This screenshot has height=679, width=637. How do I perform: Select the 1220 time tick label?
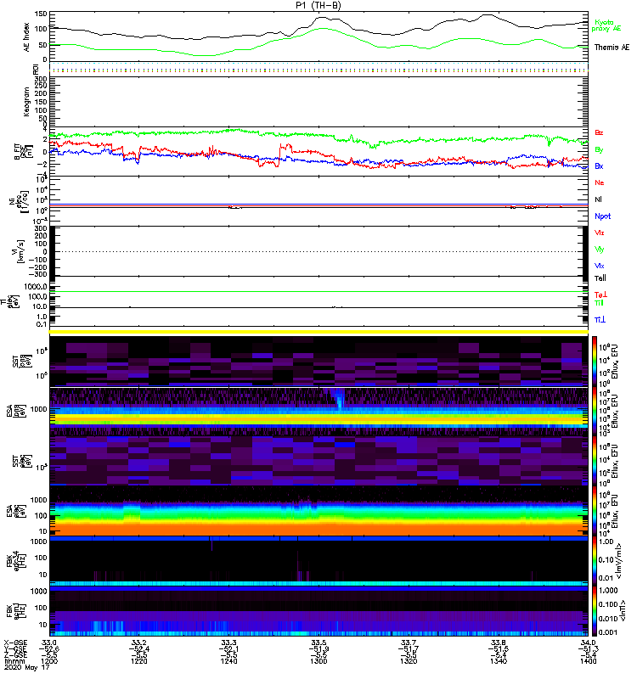tap(139, 661)
